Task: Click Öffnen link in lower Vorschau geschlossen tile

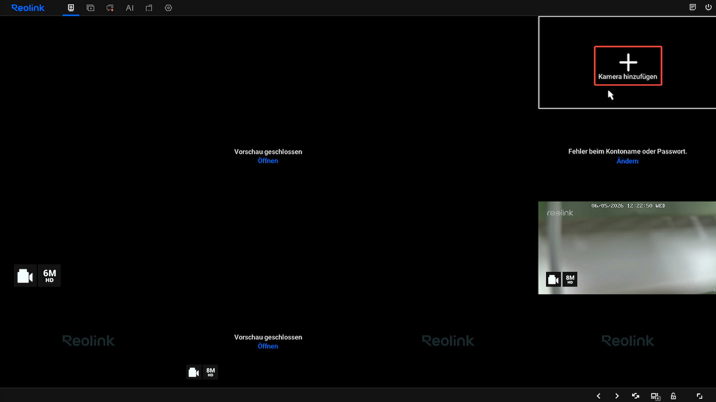Action: tap(268, 347)
